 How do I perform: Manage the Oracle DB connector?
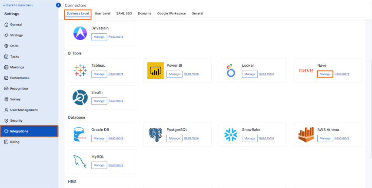coord(99,138)
